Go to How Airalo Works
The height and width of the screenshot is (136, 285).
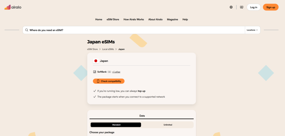click(134, 20)
